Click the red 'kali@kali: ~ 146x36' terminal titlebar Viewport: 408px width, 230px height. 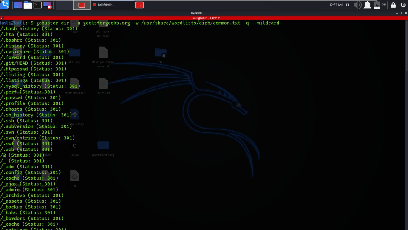pyautogui.click(x=206, y=18)
